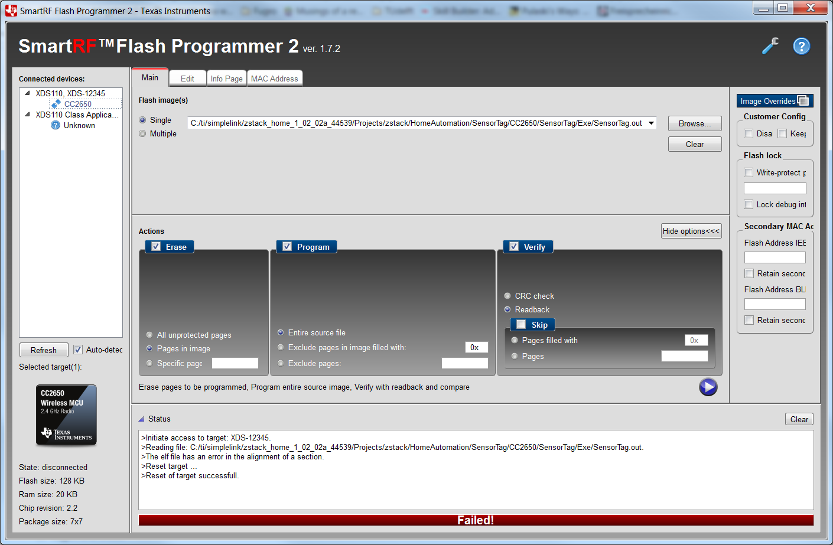Uncheck the Program action checkbox
The width and height of the screenshot is (833, 545).
(x=287, y=246)
